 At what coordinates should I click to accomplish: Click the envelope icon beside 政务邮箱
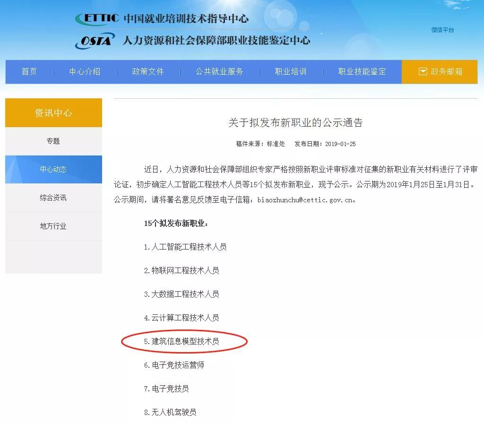coord(423,71)
